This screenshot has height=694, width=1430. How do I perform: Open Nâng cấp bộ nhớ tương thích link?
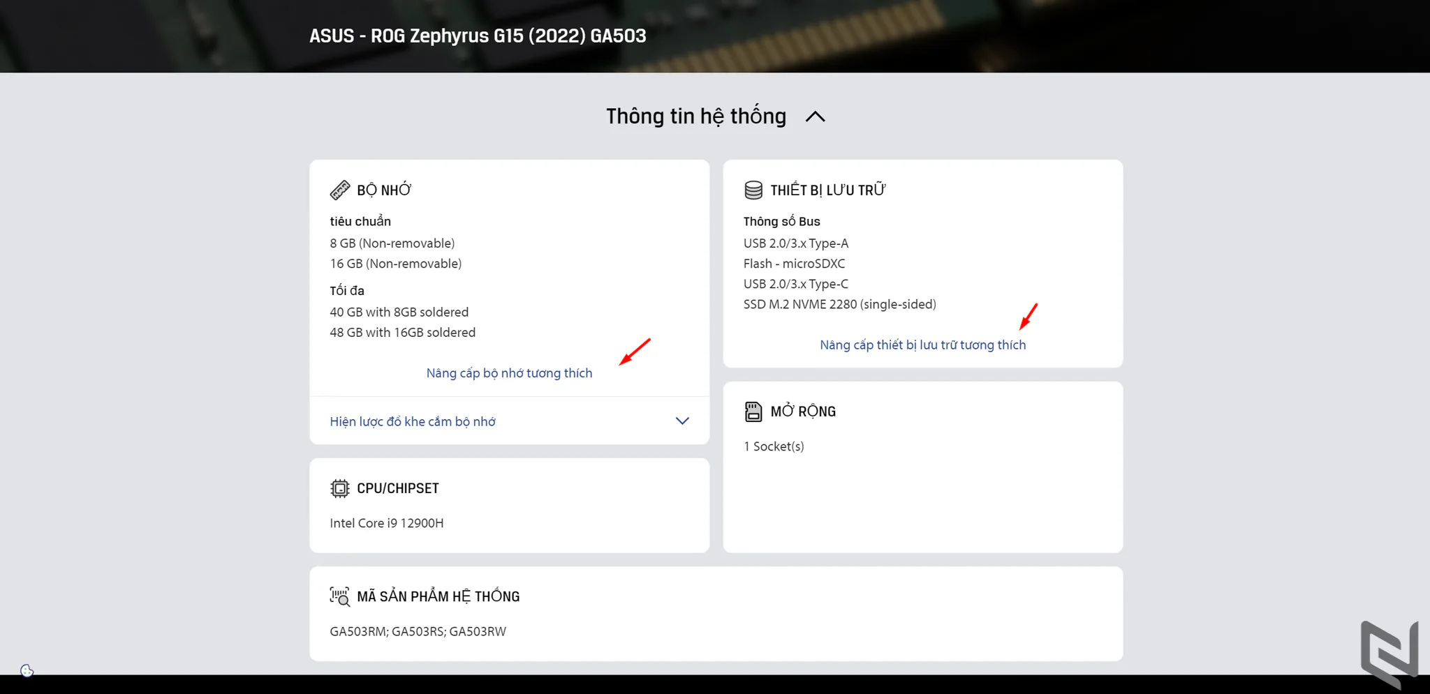pyautogui.click(x=509, y=373)
